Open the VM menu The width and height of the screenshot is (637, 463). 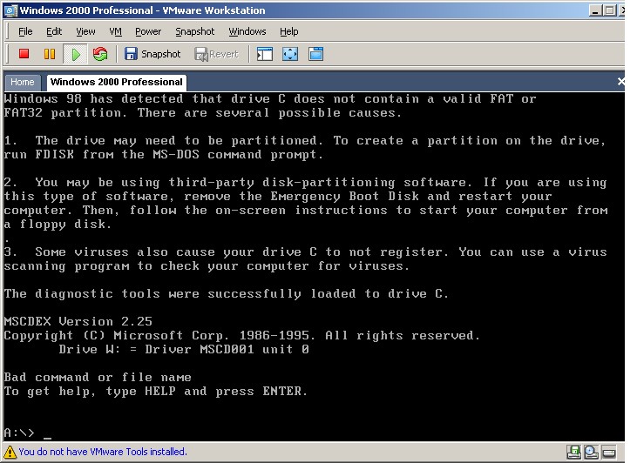pyautogui.click(x=115, y=31)
